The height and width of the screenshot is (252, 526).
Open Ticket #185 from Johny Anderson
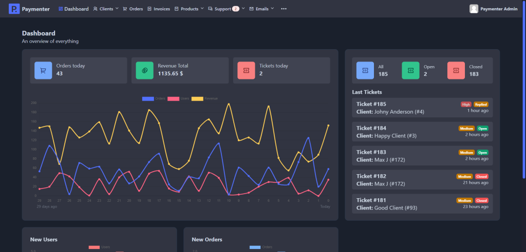click(x=422, y=108)
